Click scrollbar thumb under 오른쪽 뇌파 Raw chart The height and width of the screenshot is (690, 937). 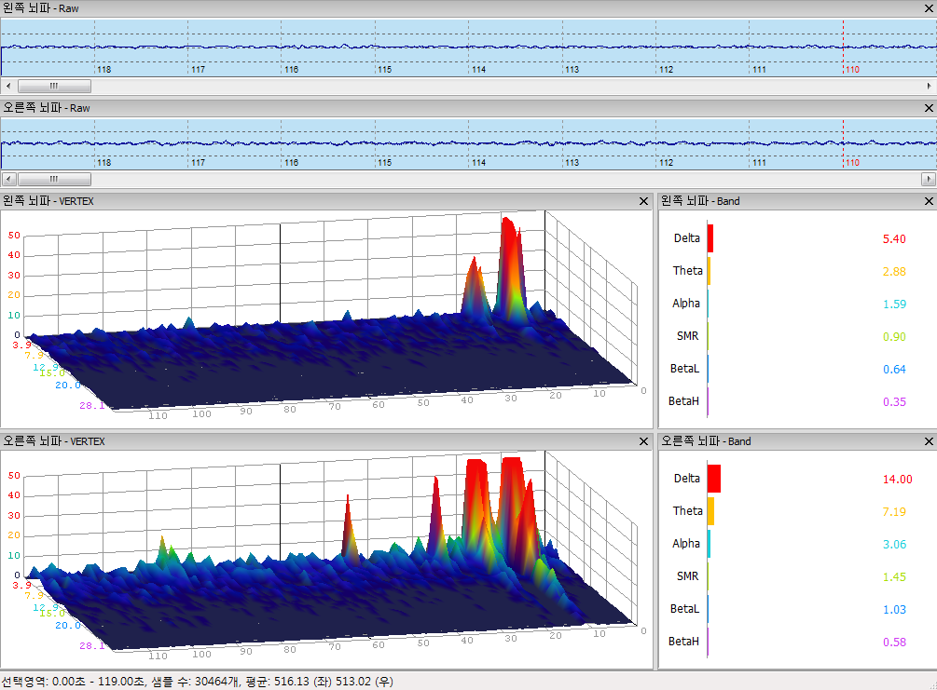coord(54,179)
